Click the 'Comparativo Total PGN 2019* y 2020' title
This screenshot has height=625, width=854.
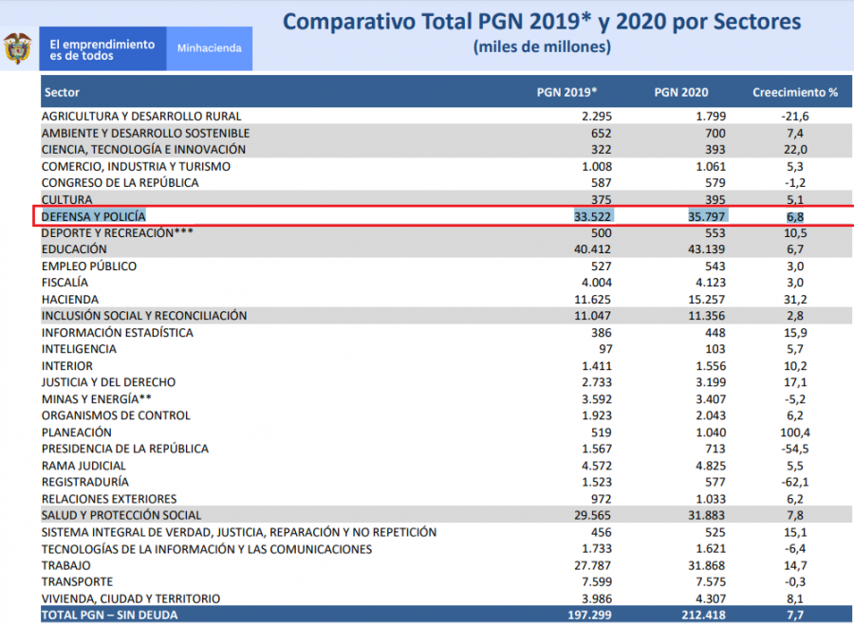point(542,22)
